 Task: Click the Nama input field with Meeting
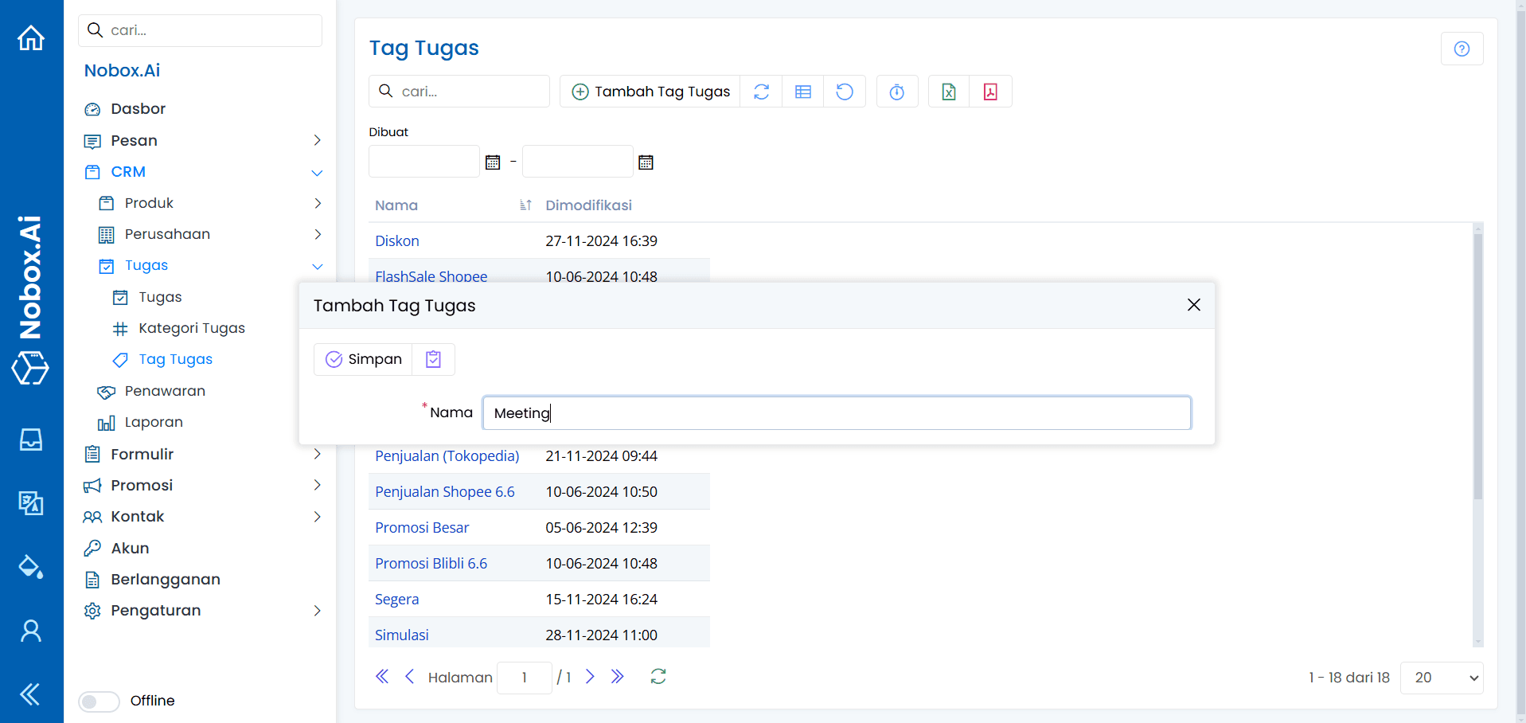click(x=836, y=413)
